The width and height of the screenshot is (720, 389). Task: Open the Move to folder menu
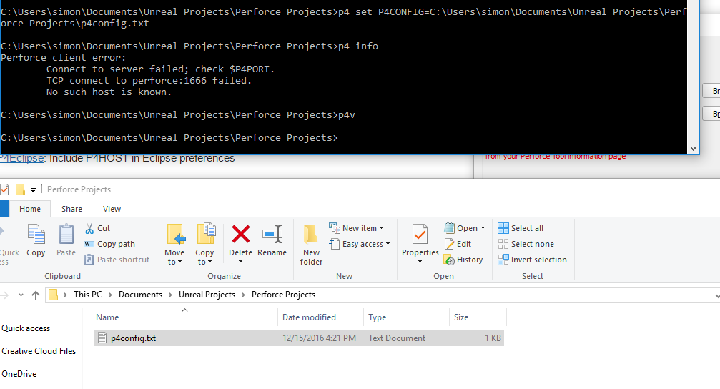click(174, 245)
